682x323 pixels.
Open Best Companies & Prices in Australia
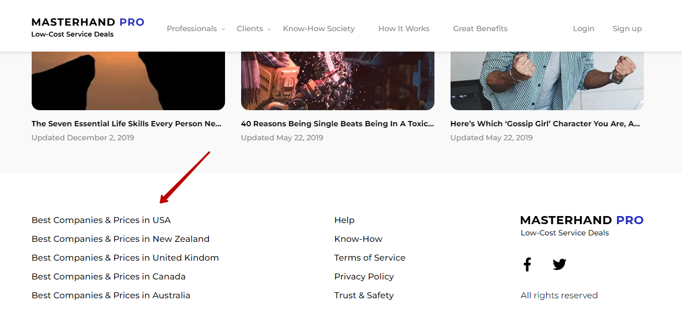tap(111, 296)
